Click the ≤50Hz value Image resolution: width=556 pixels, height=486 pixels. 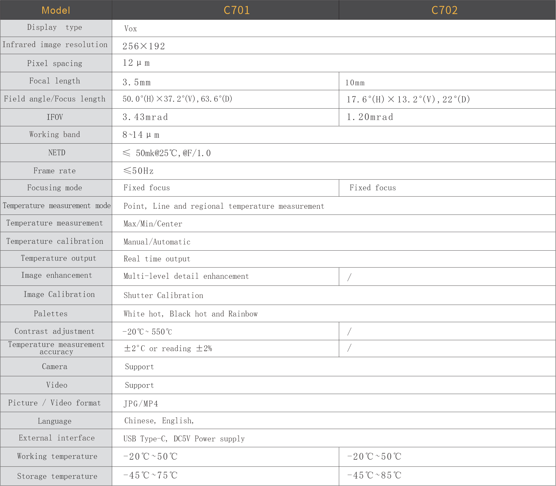pyautogui.click(x=138, y=171)
